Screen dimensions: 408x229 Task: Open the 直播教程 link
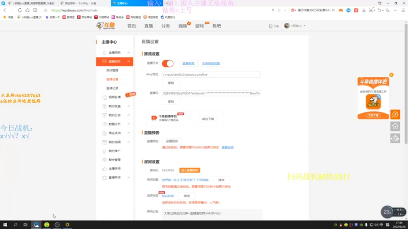[188, 63]
